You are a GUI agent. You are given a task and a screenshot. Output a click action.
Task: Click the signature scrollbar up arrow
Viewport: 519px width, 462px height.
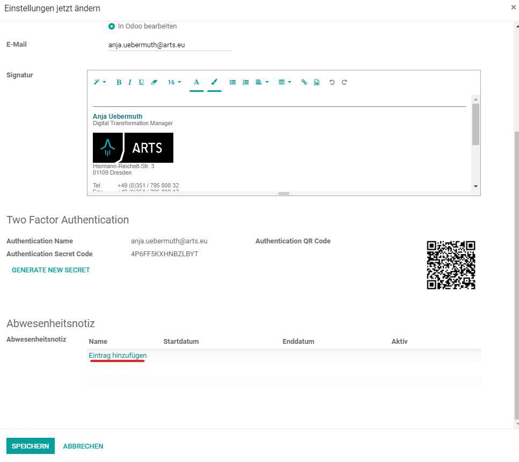coord(476,99)
